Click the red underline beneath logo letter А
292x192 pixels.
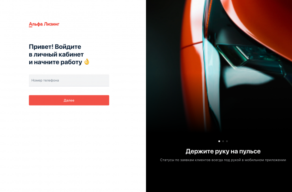(x=30, y=27)
